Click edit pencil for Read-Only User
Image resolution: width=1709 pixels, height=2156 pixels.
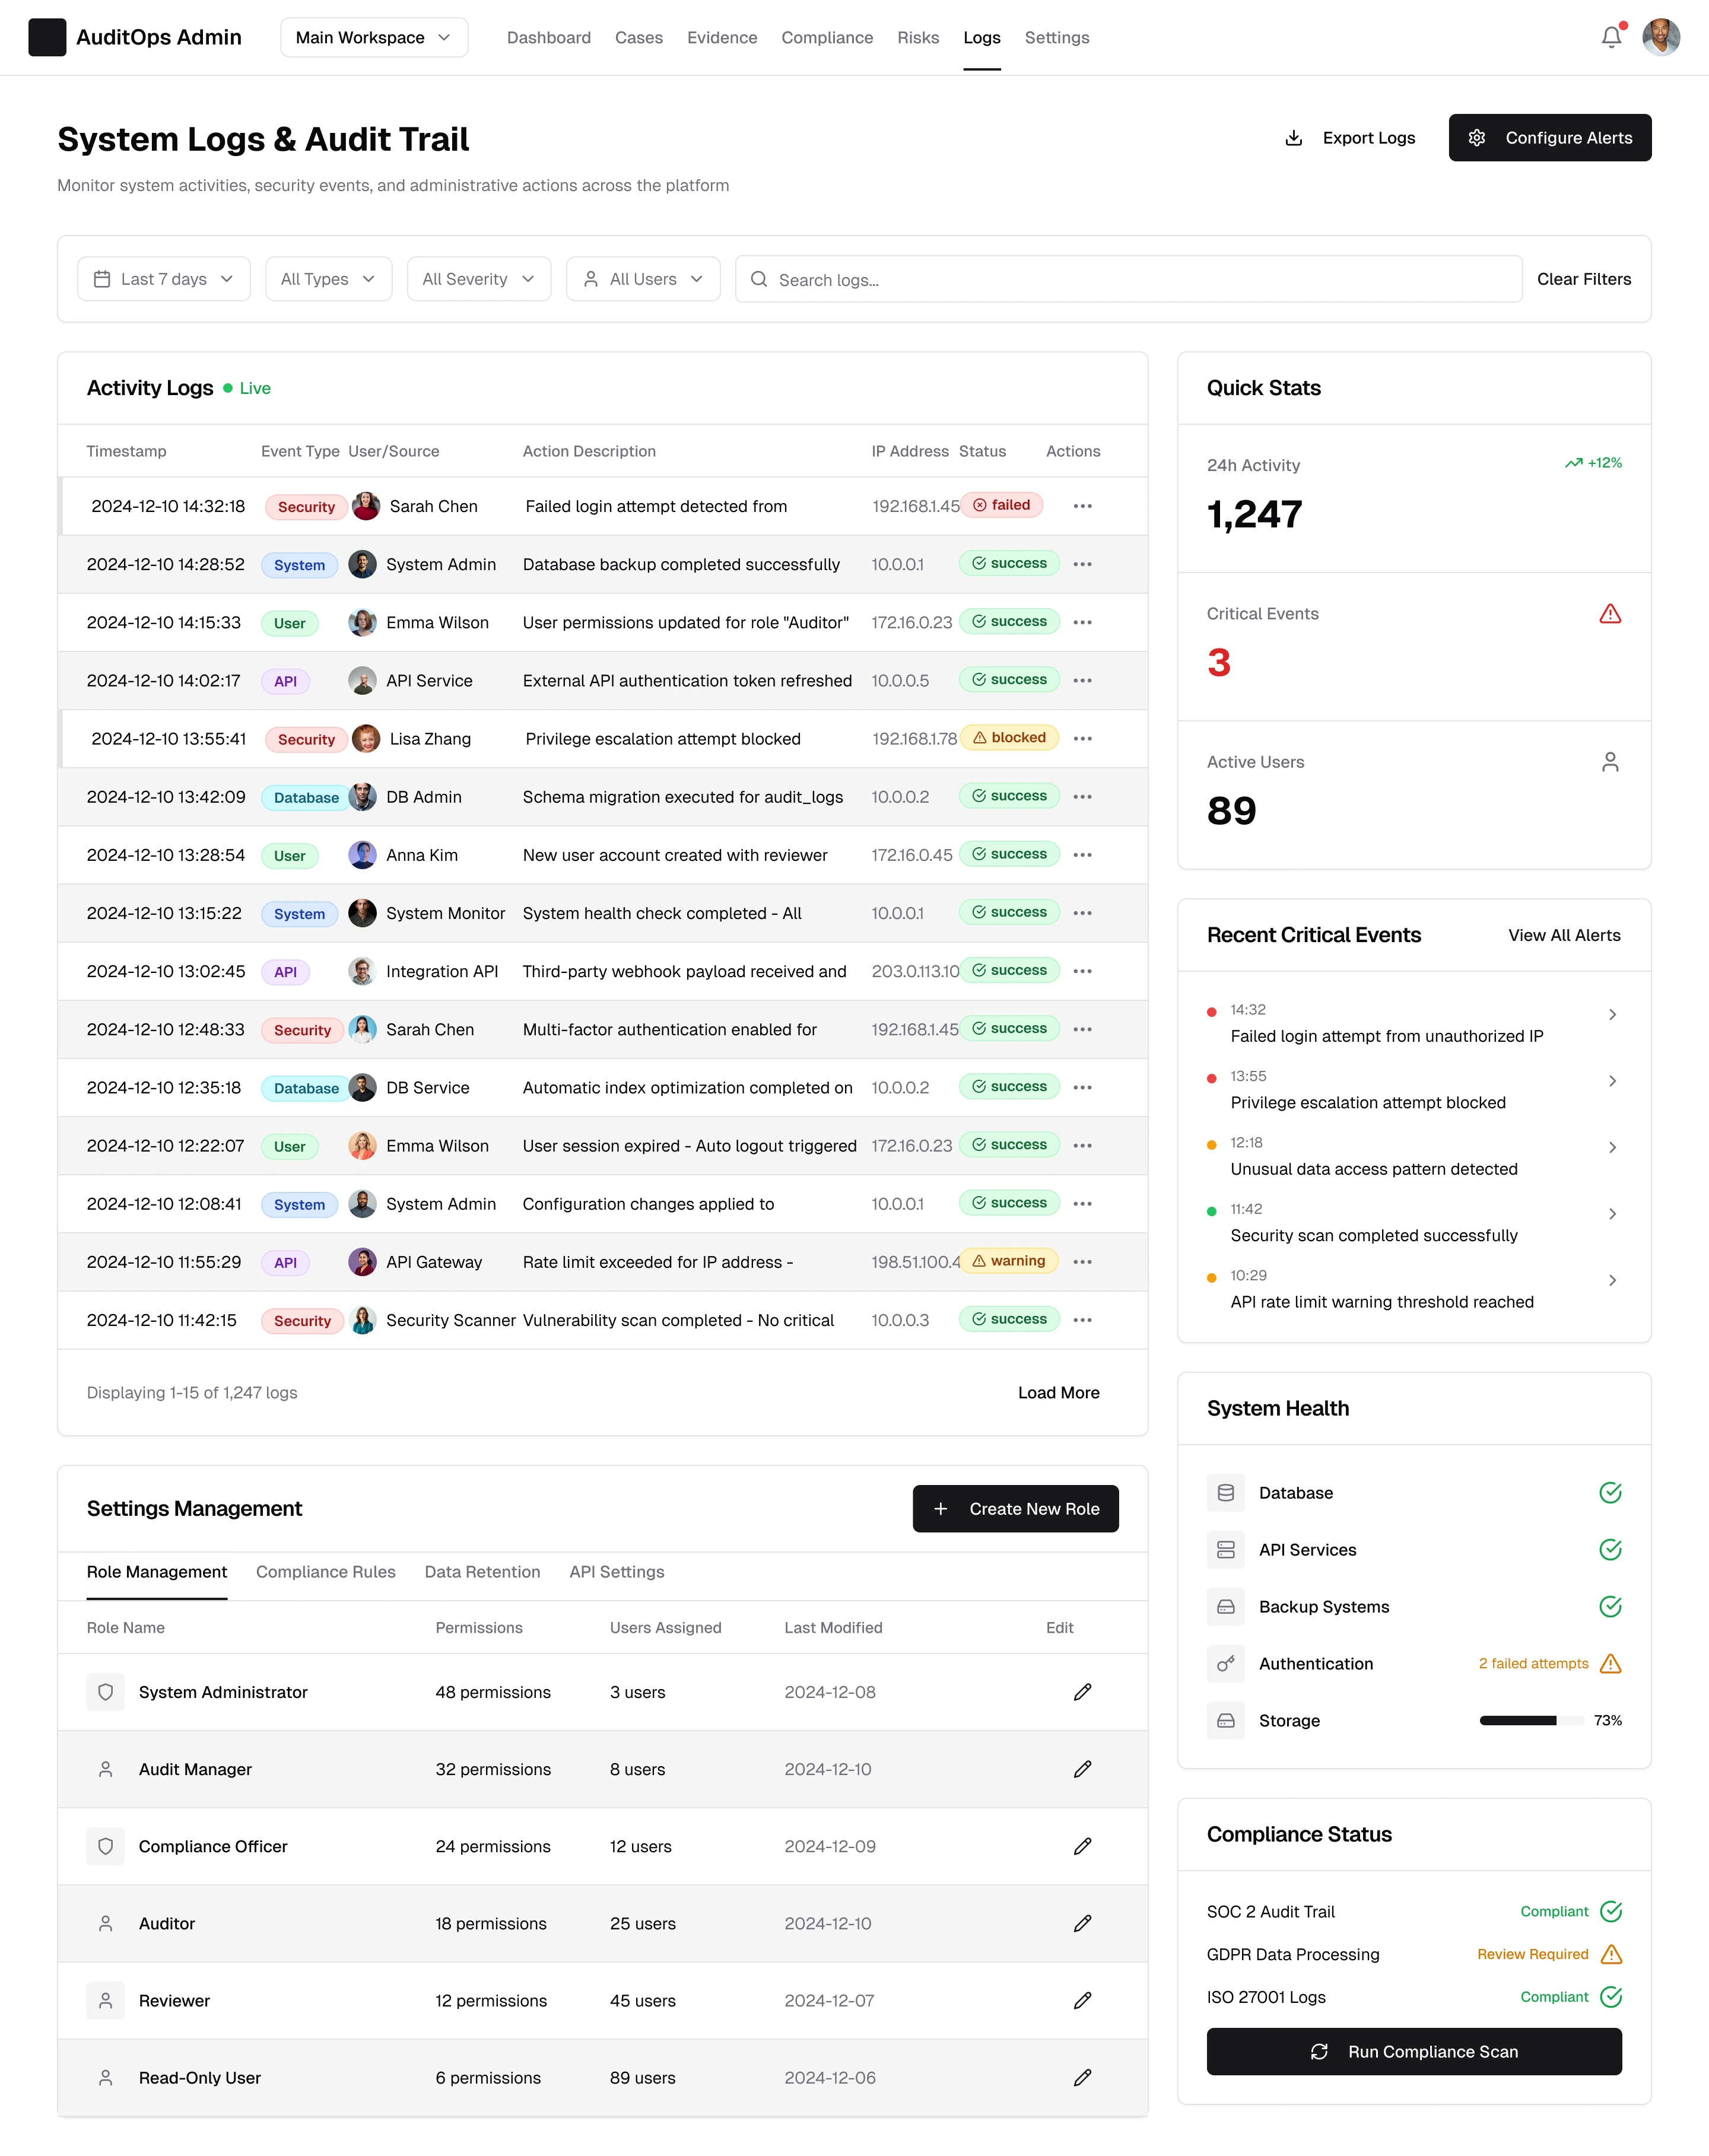click(1082, 2077)
